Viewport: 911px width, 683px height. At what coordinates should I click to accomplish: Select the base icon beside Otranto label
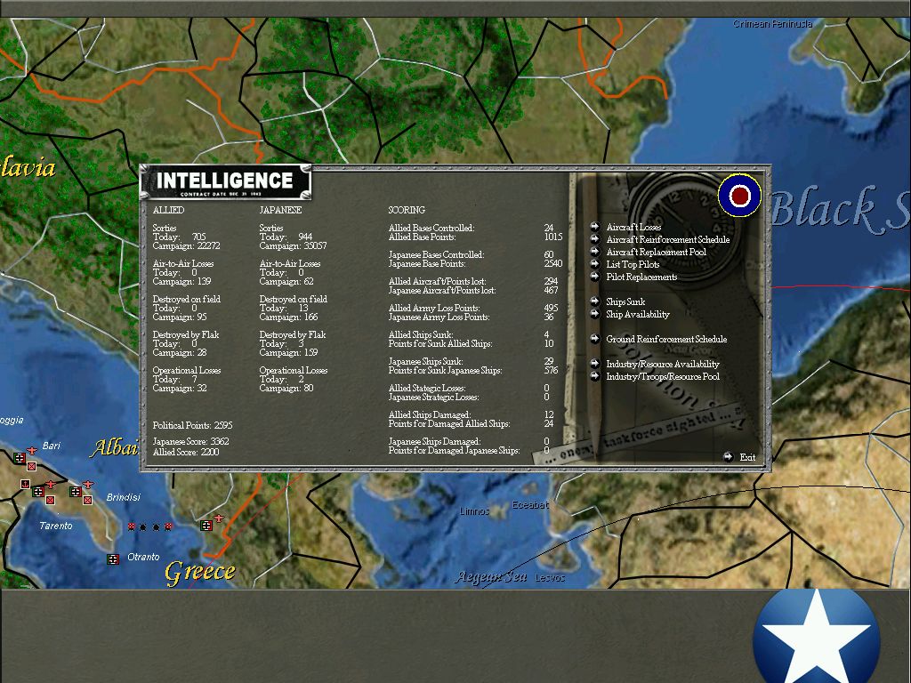pyautogui.click(x=113, y=559)
